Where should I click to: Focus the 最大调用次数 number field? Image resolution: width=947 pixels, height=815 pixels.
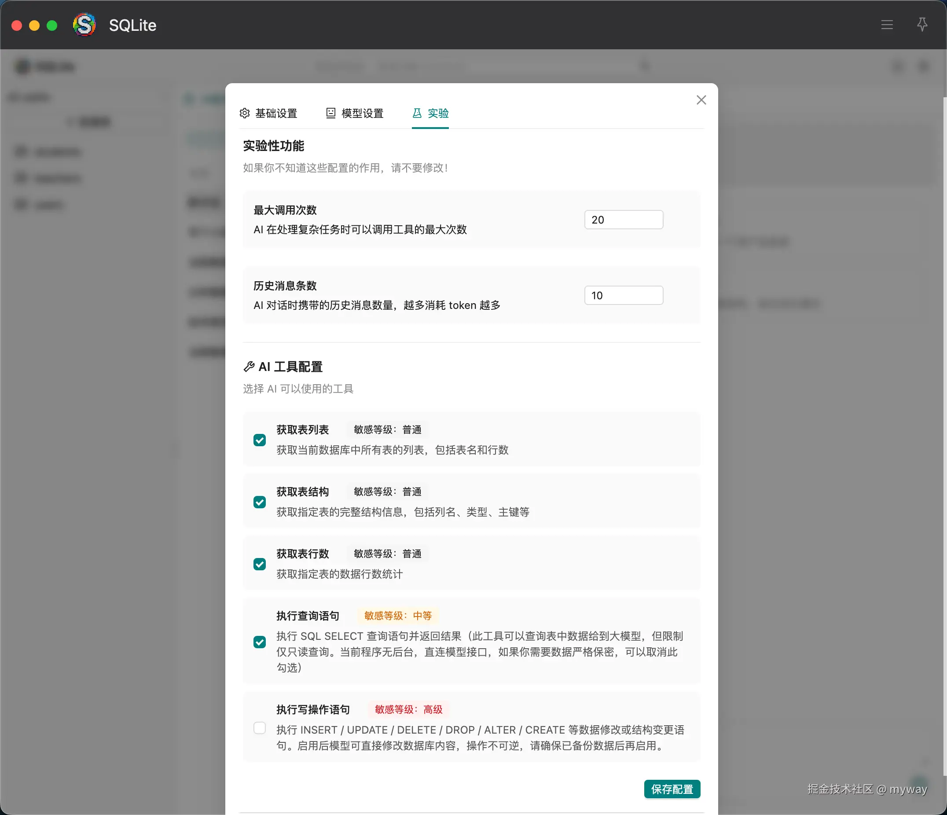(624, 220)
